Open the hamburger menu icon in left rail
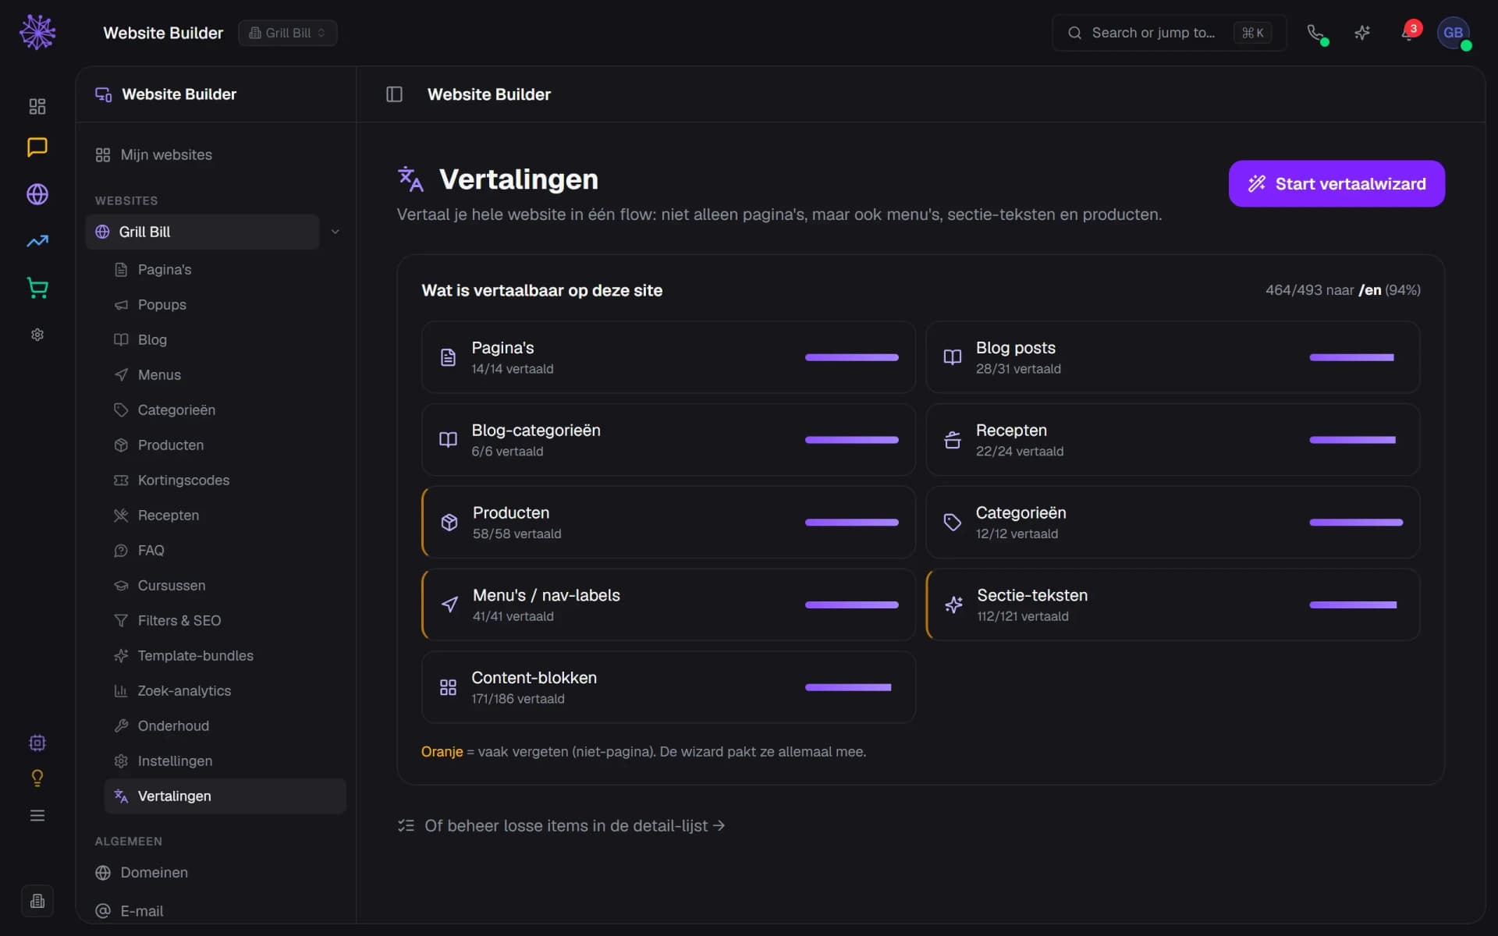Viewport: 1498px width, 936px height. [37, 815]
